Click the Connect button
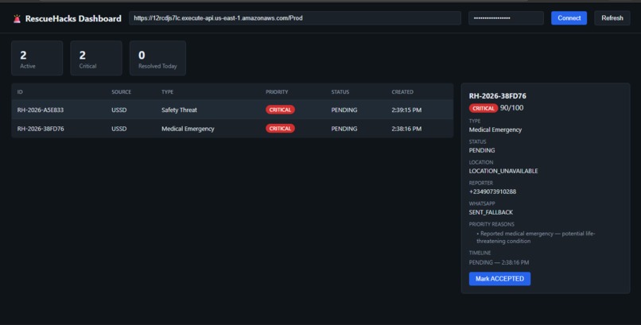The height and width of the screenshot is (325, 641). click(x=569, y=18)
